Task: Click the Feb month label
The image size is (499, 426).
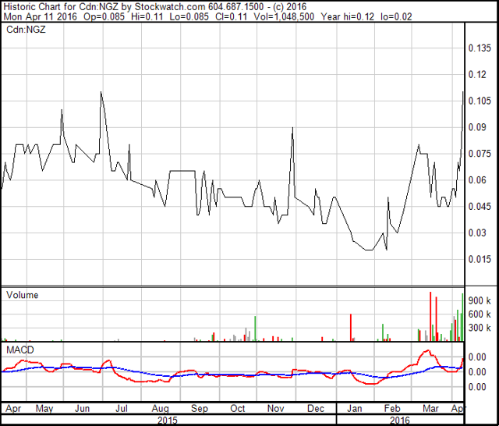Action: (x=392, y=409)
